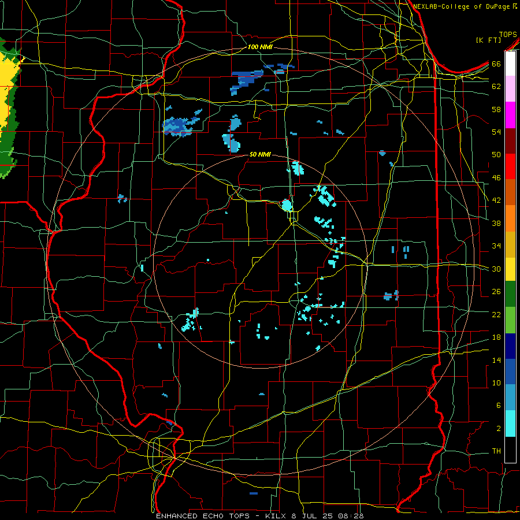The height and width of the screenshot is (520, 520).
Task: Click the 'NEXLAB-College of DuPage' credit text
Action: (x=462, y=6)
